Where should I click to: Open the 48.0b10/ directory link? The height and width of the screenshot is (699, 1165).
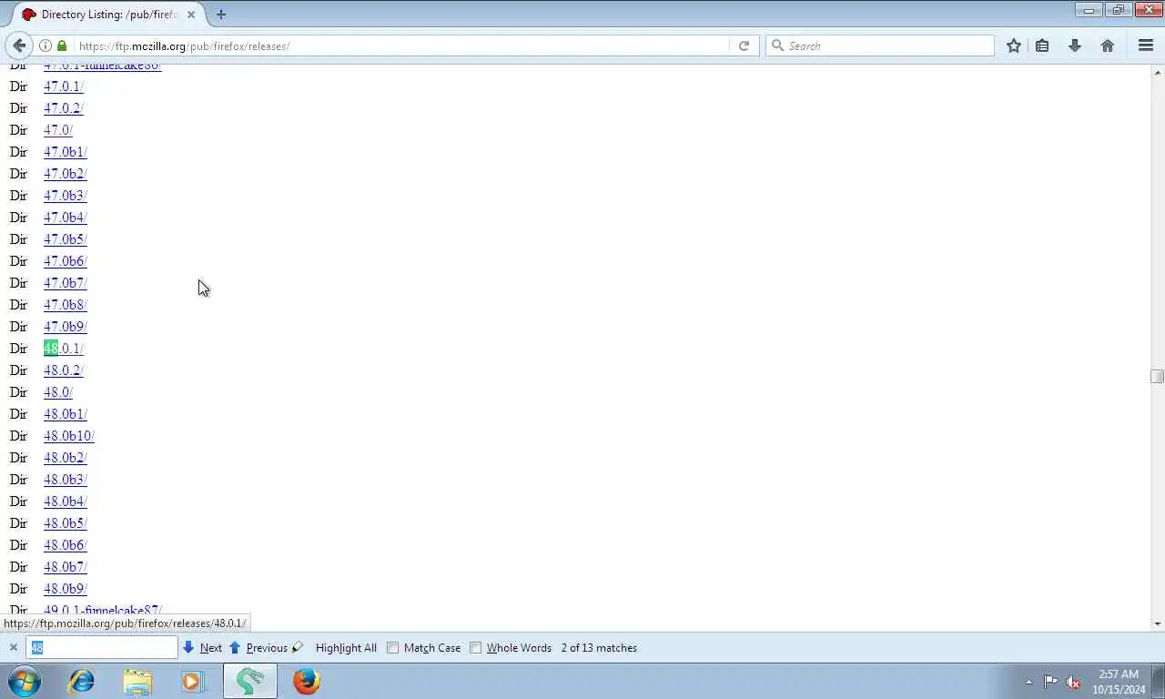tap(69, 436)
